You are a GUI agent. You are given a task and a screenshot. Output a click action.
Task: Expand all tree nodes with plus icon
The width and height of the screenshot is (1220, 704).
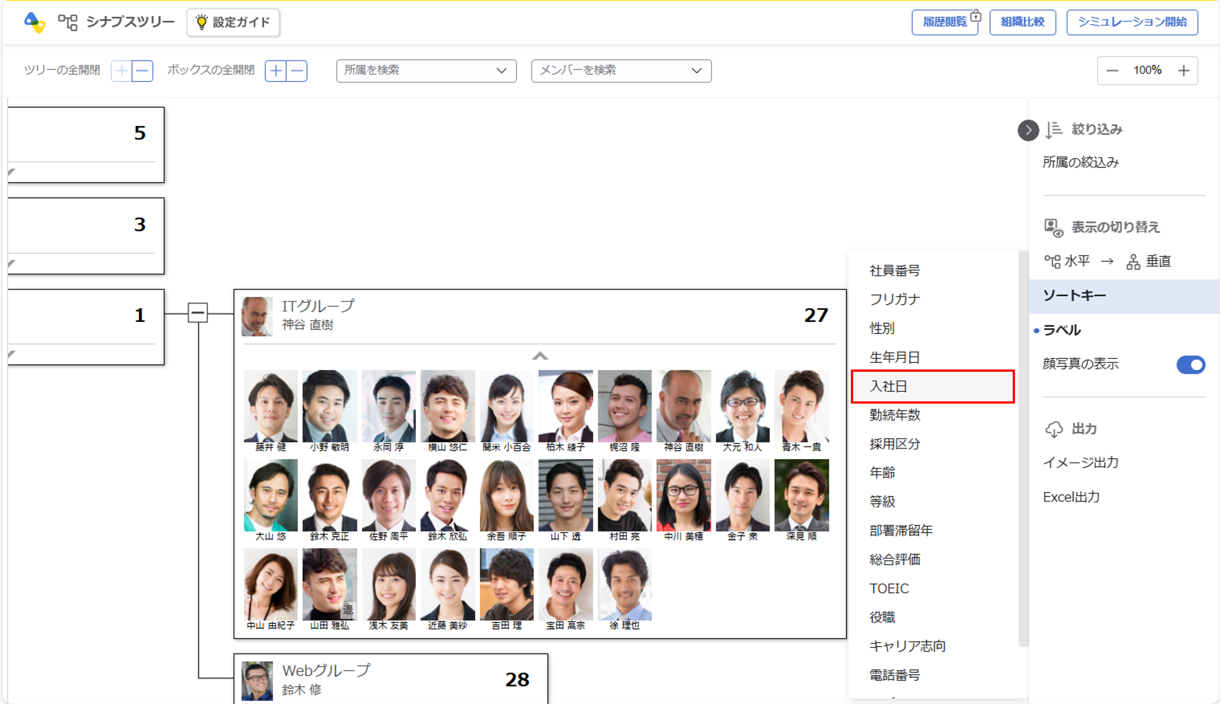tap(121, 71)
